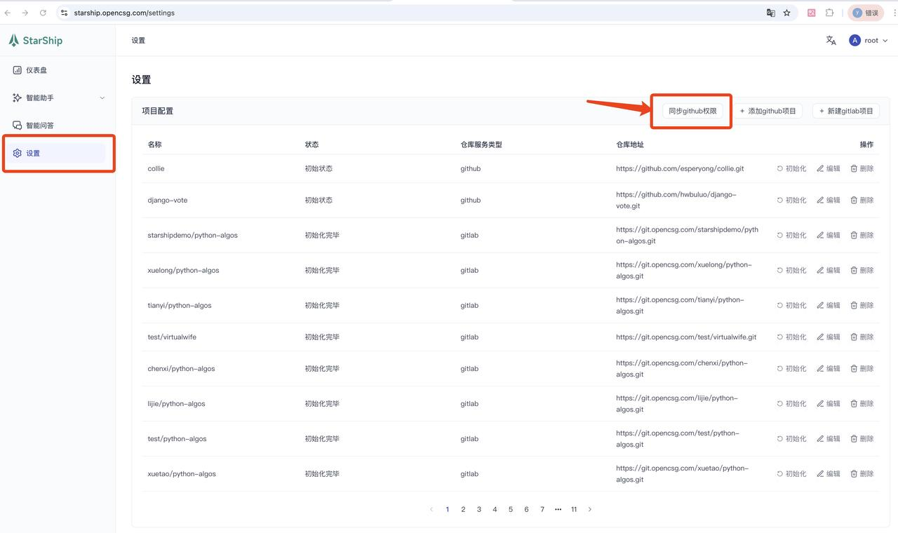Image resolution: width=898 pixels, height=533 pixels.
Task: Open the browser extensions puzzle icon
Action: 830,12
